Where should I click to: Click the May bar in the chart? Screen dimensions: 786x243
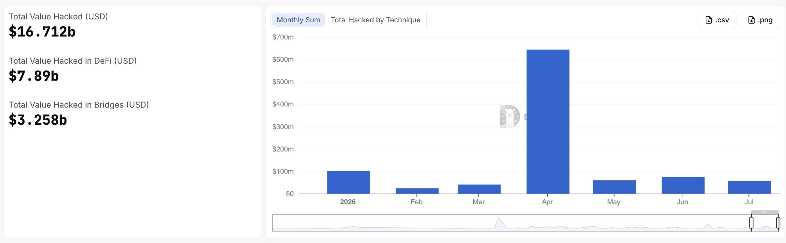click(614, 187)
